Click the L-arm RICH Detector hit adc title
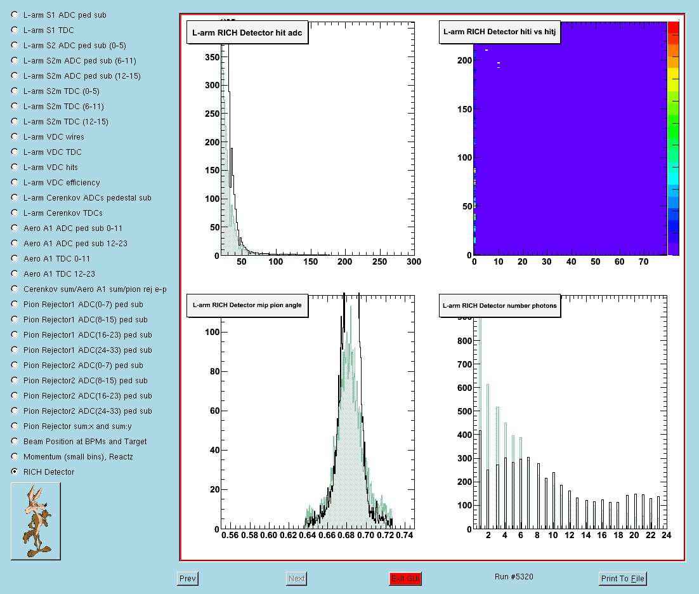The width and height of the screenshot is (699, 594). (x=247, y=32)
